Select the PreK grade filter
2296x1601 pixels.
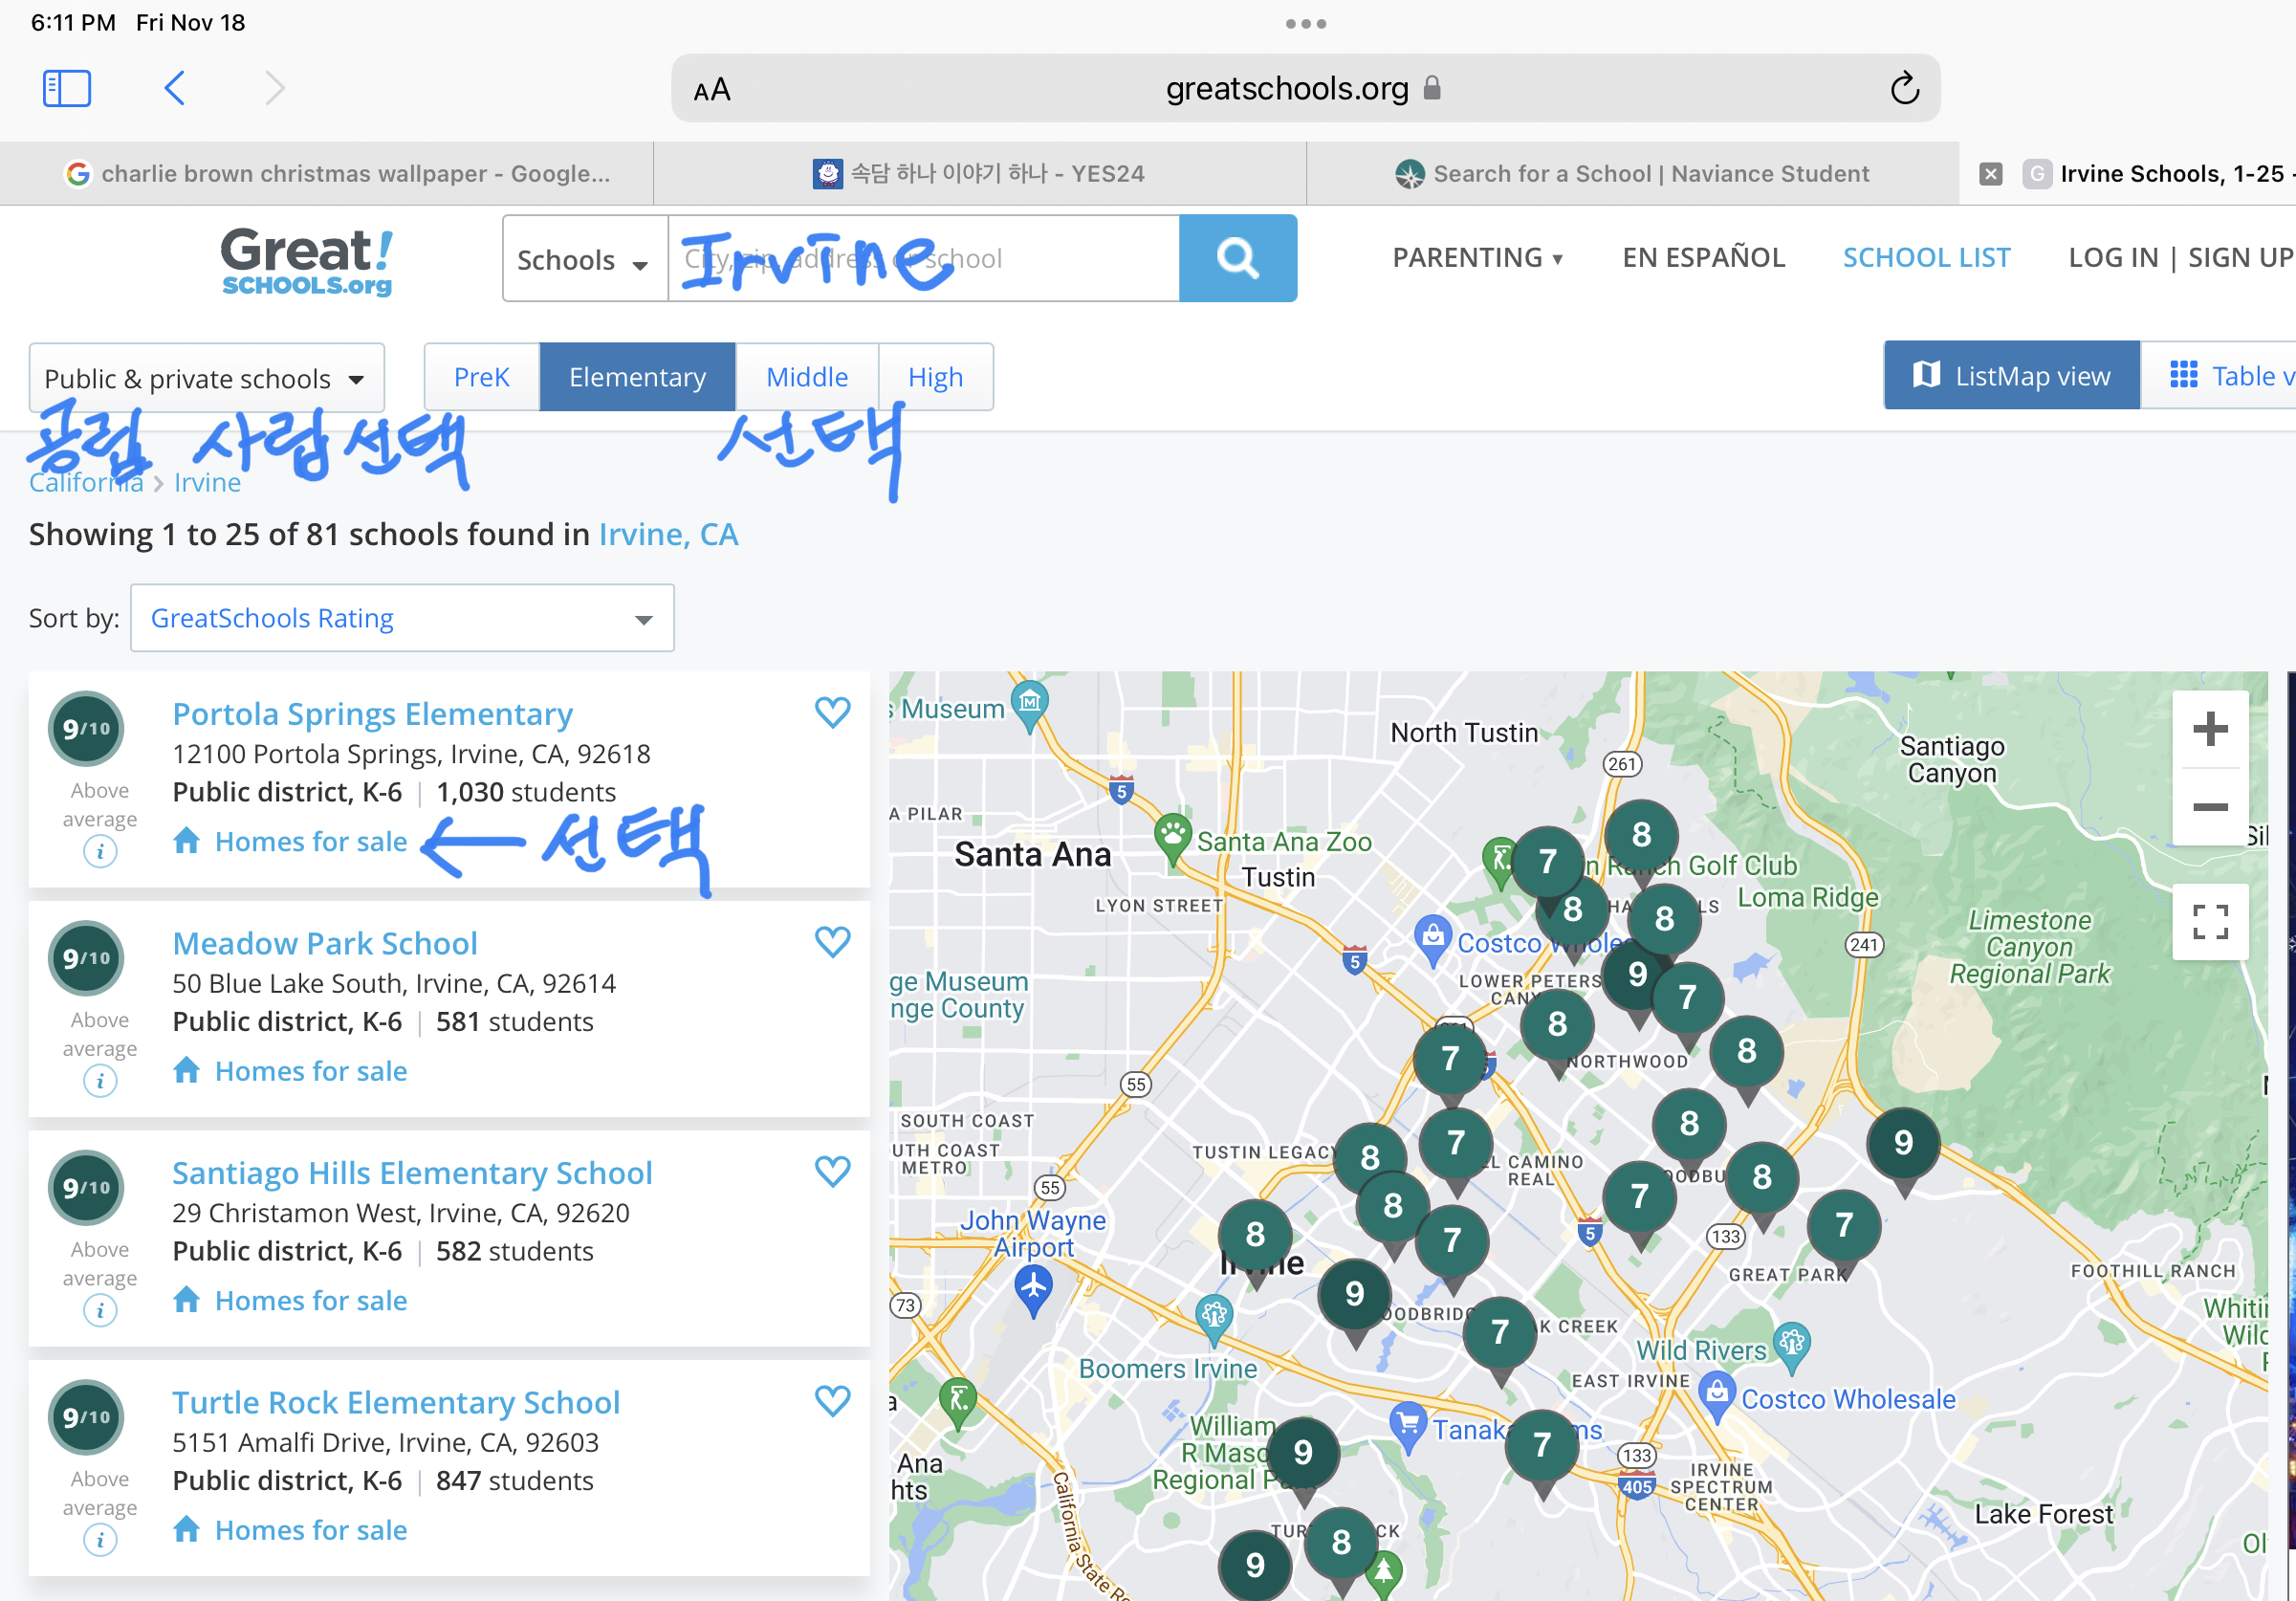coord(481,377)
